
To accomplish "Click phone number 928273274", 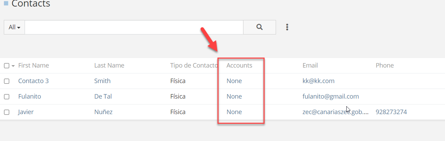I will click(x=391, y=112).
